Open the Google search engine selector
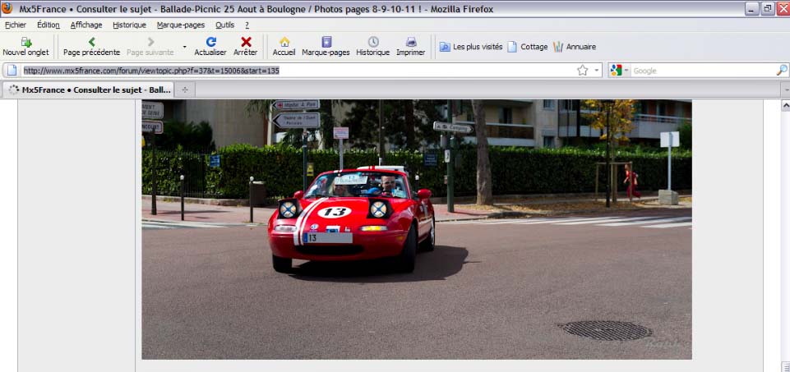Viewport: 790px width, 372px height. click(x=620, y=71)
